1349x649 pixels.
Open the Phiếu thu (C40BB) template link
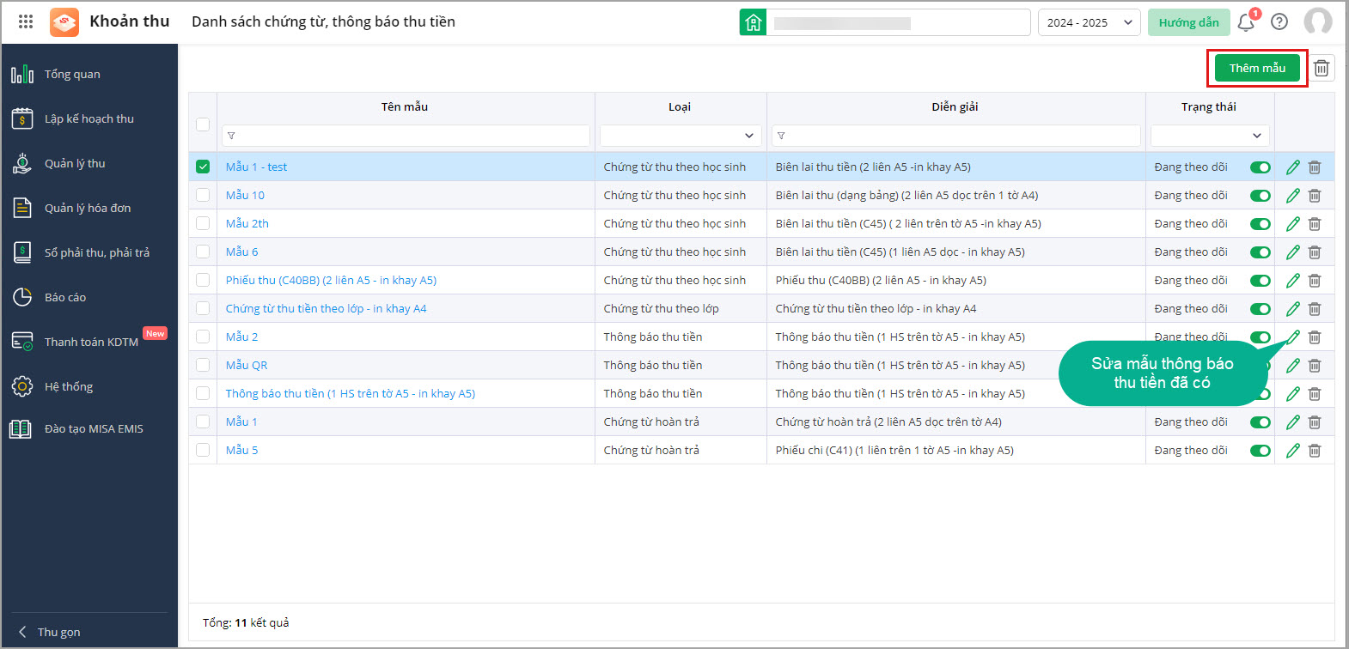331,280
